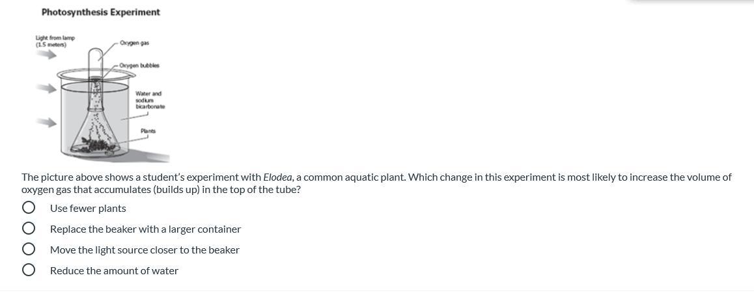Pick the "Move the light source closer" radio button

tap(28, 250)
